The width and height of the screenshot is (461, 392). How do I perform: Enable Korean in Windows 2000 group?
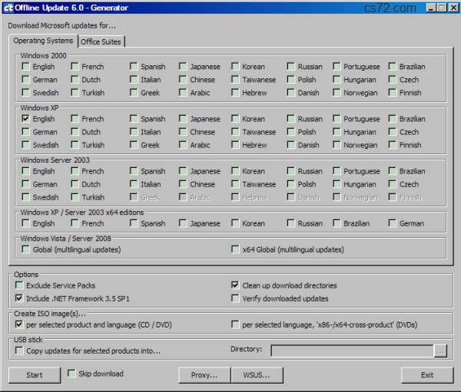point(235,67)
